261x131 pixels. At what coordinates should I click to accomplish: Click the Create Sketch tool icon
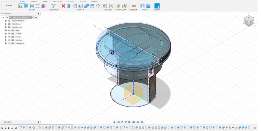21,6
